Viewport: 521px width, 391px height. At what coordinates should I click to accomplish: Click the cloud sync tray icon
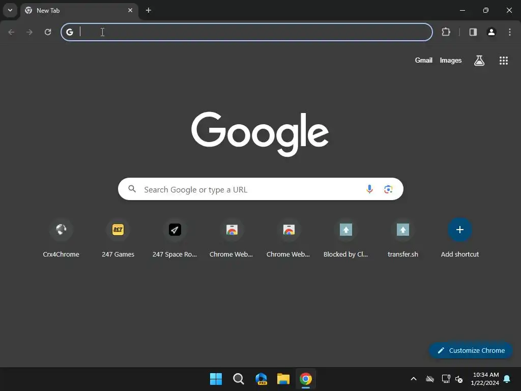pos(430,379)
